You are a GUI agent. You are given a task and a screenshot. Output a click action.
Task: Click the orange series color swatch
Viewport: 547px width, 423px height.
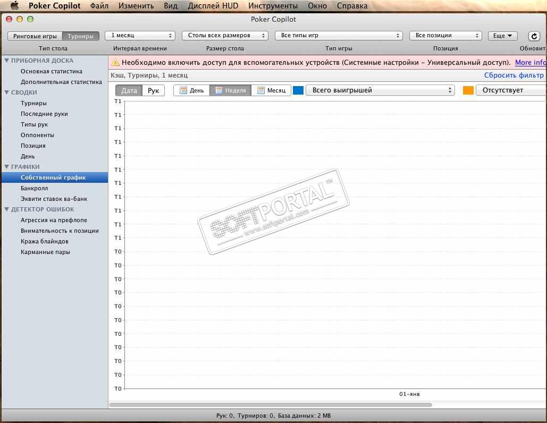[468, 90]
